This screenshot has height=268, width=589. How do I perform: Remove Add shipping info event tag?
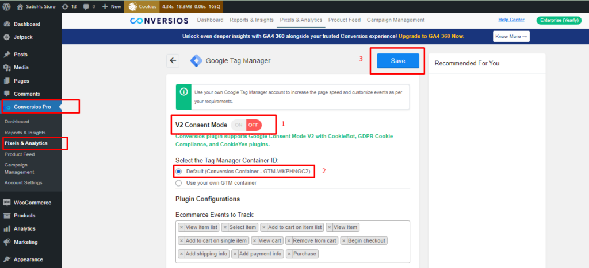[x=181, y=254]
